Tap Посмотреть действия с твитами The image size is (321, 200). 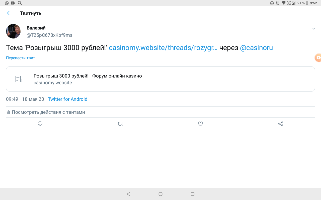coord(48,112)
